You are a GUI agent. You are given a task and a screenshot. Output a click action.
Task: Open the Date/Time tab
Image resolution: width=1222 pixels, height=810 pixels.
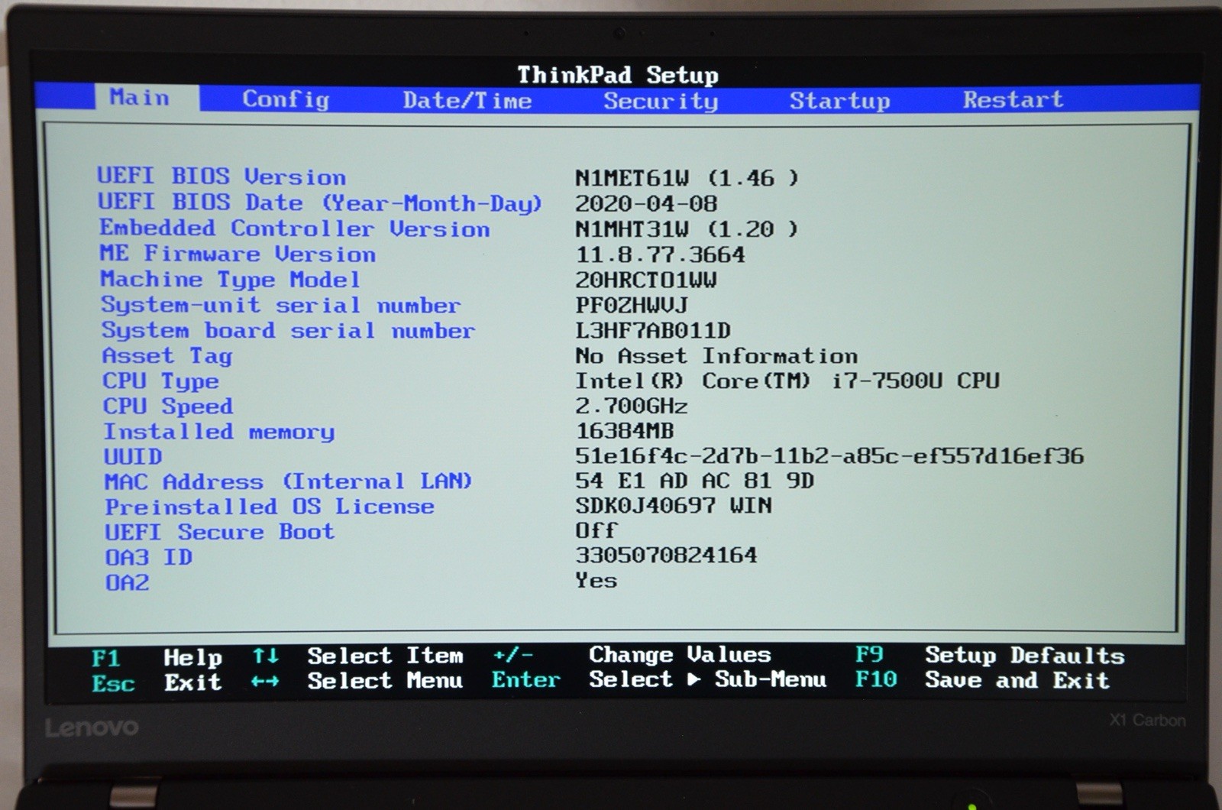coord(467,100)
